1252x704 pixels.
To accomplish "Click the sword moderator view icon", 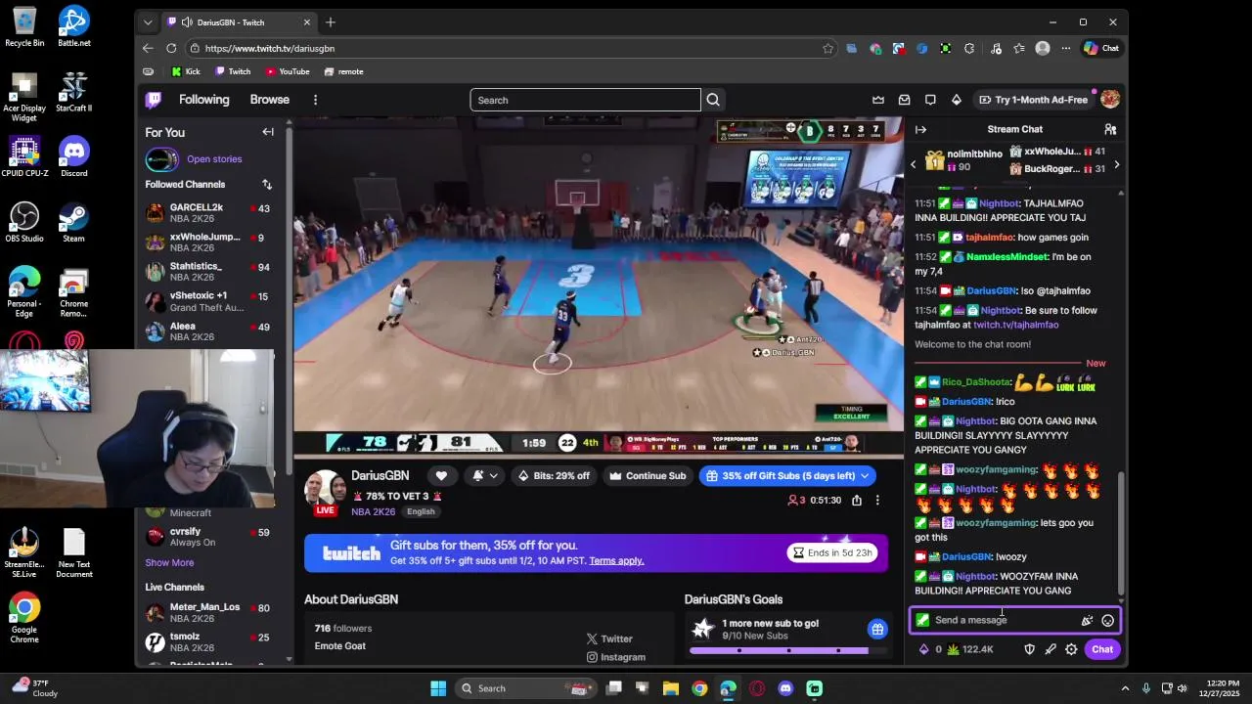I will coord(1051,649).
